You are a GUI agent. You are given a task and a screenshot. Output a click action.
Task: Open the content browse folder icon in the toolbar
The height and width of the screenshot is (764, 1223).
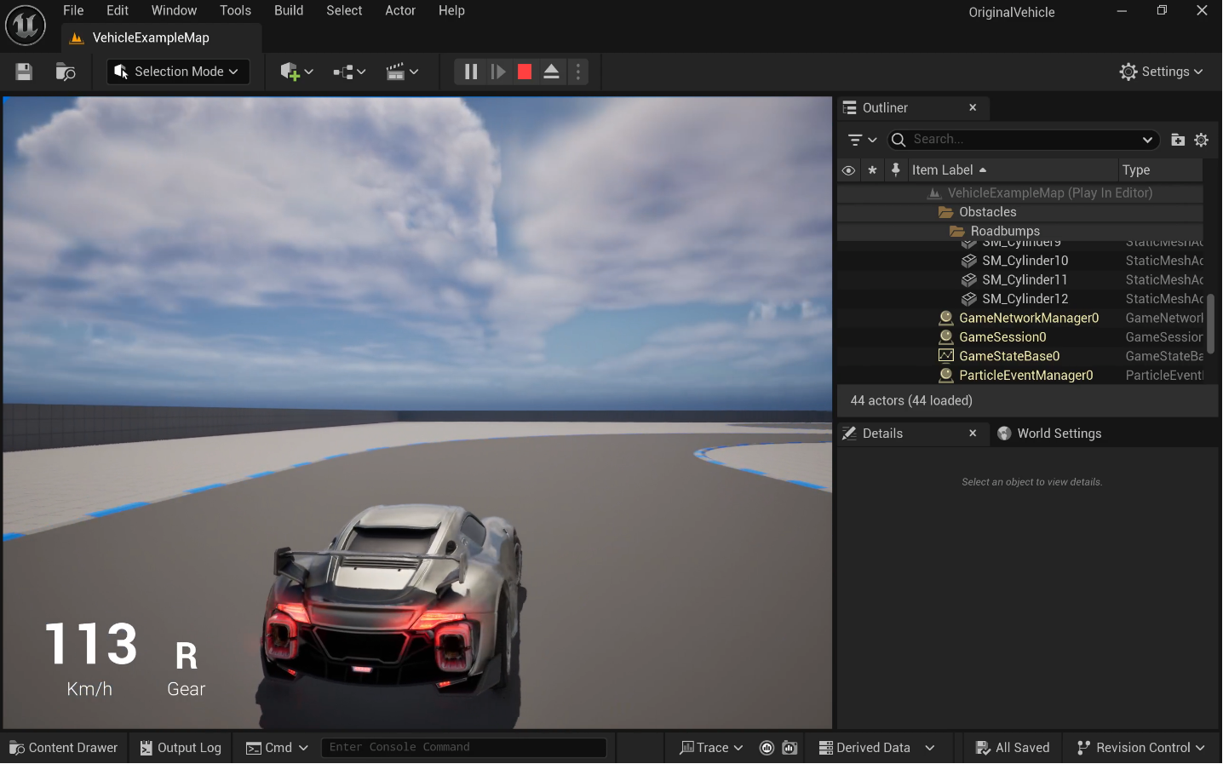(x=66, y=72)
